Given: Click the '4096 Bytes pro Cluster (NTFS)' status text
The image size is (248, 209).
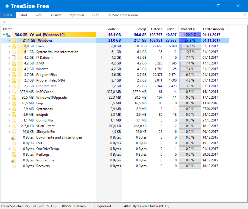Looking at the screenshot, I should click(147, 206).
